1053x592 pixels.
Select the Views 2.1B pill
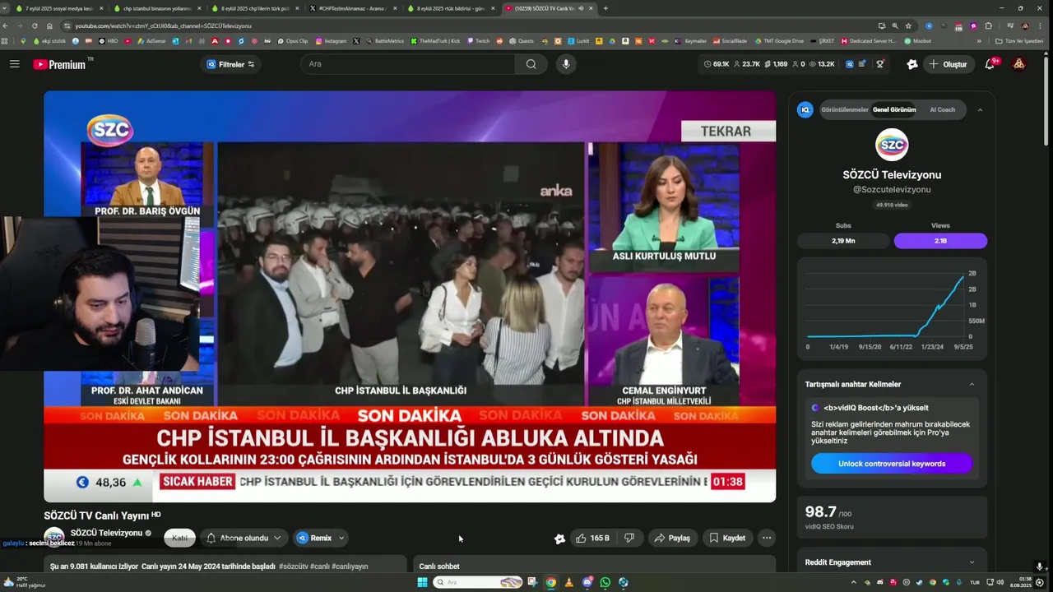coord(940,241)
